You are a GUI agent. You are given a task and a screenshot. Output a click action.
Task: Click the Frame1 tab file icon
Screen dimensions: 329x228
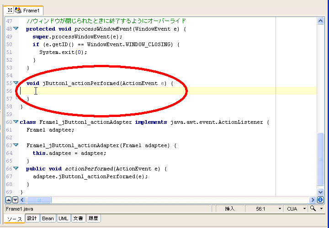(x=18, y=10)
